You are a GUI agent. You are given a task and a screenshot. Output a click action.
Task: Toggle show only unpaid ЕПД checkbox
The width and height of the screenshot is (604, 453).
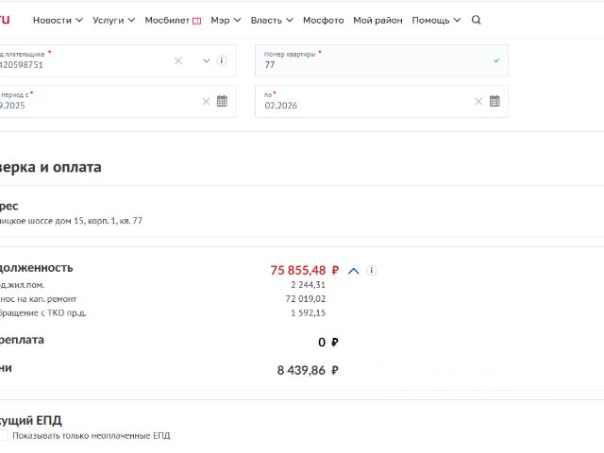4,436
